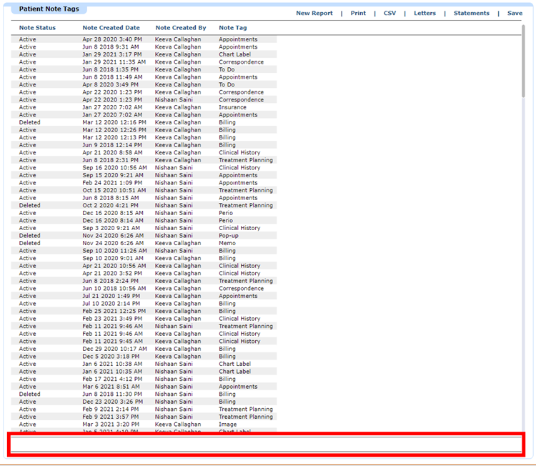
Task: Select the Jan 29 2021 3:17 PM Chart Label row
Action: coord(144,54)
